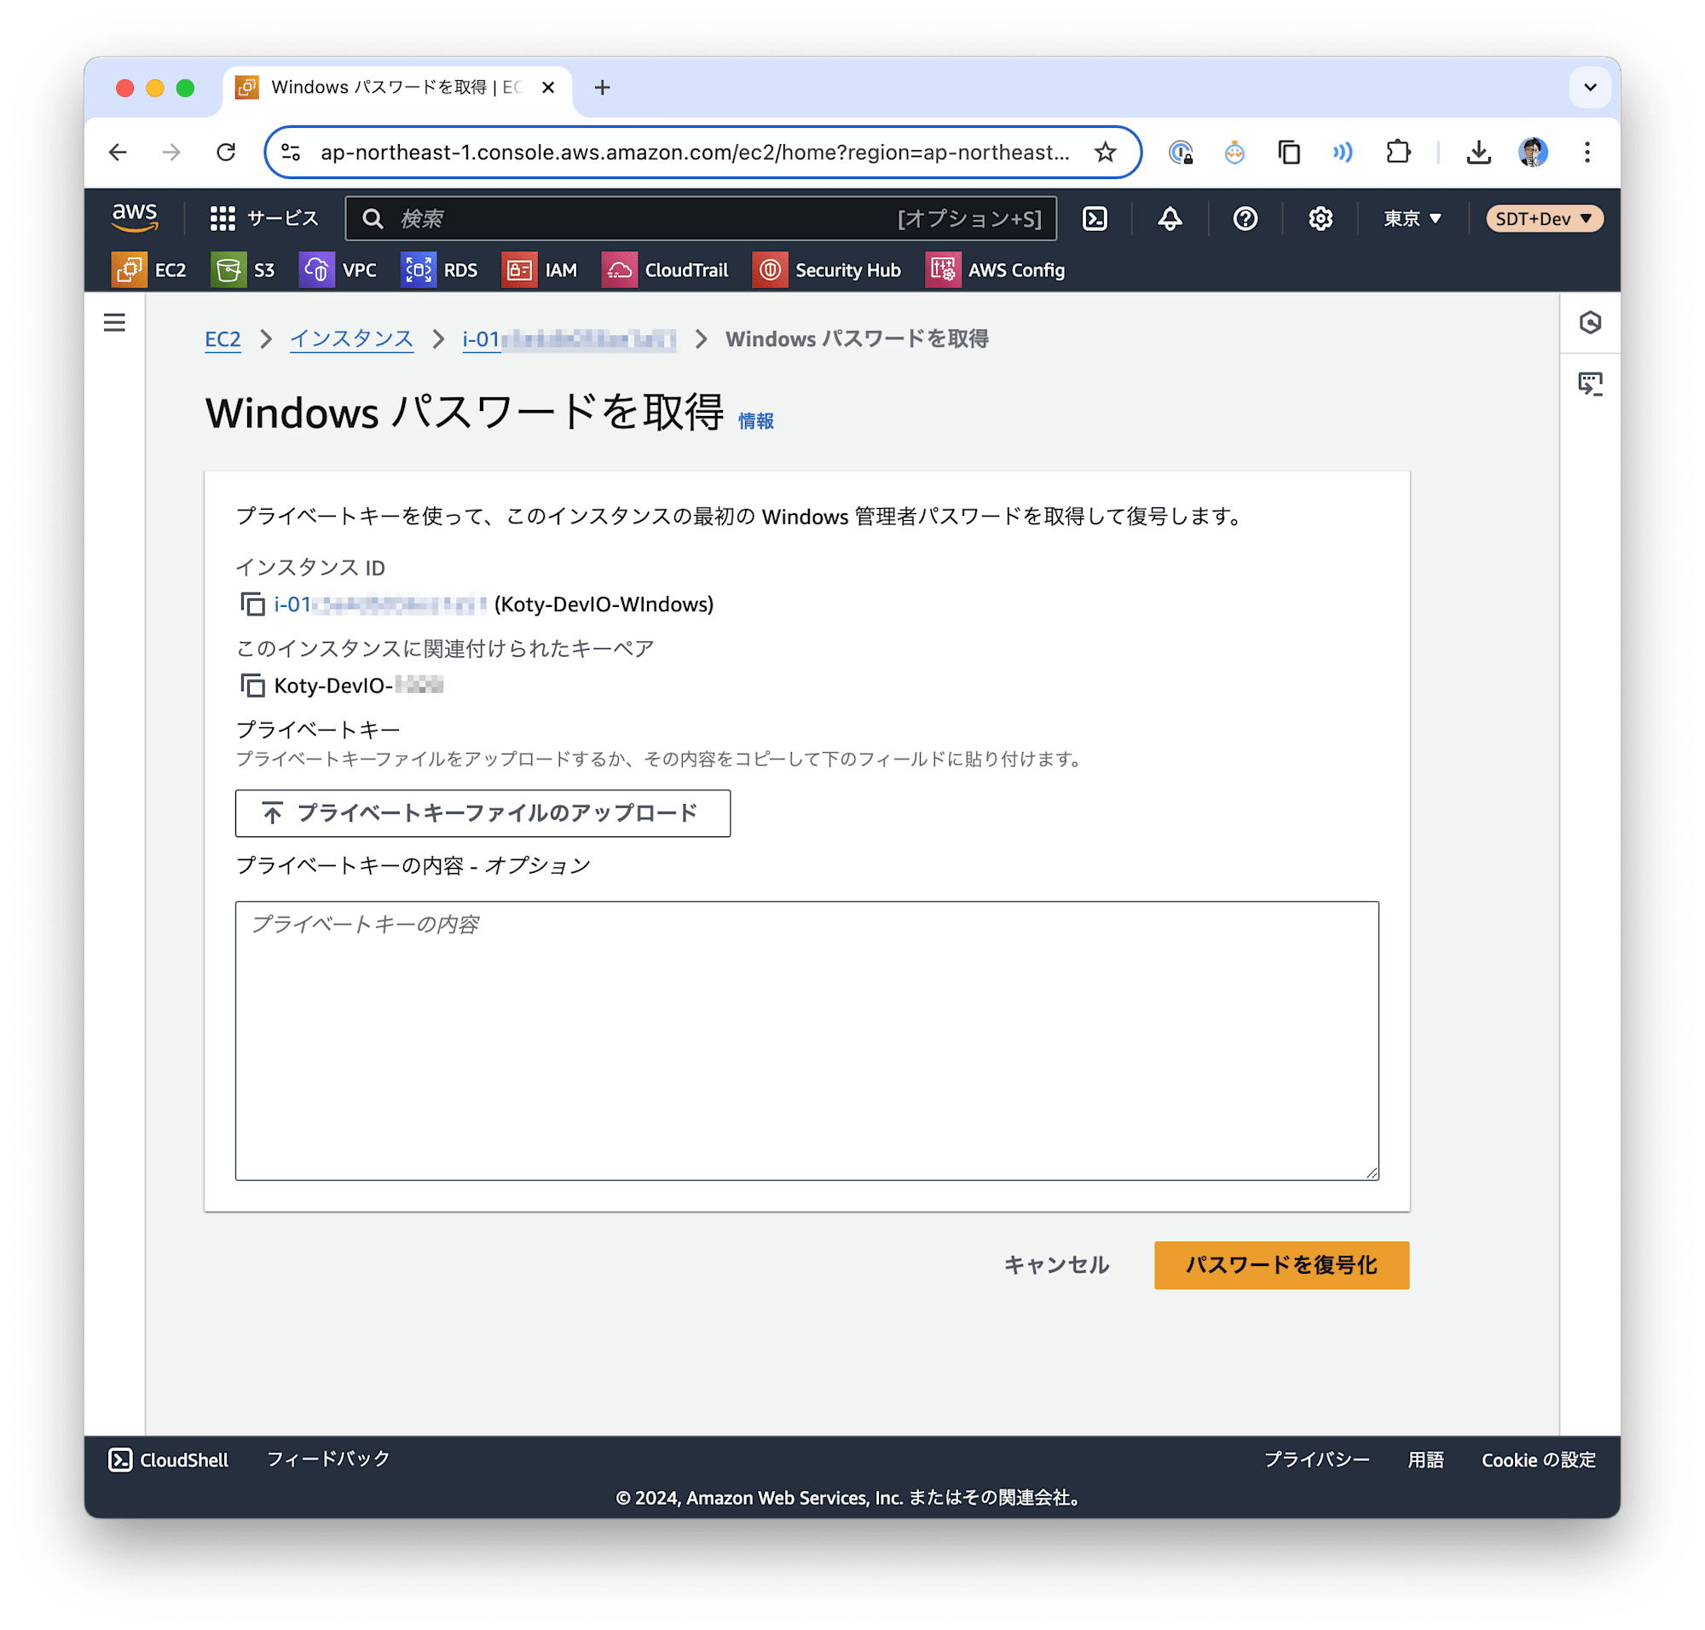Click プライベートキーファイルのアップロード button

point(483,813)
